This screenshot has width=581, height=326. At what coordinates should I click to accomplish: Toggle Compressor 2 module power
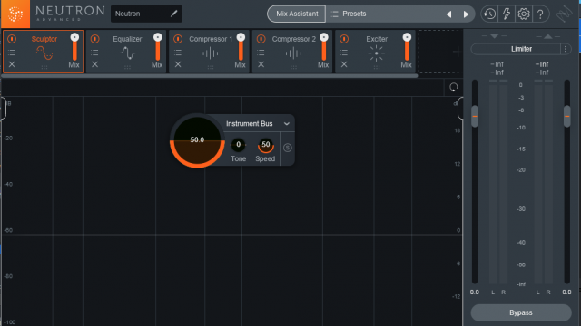261,39
